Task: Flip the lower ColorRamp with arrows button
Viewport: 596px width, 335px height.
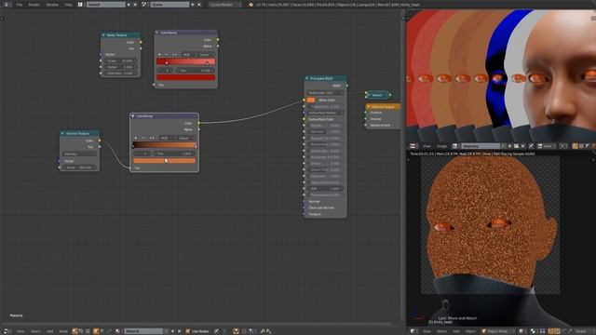Action: [152, 138]
